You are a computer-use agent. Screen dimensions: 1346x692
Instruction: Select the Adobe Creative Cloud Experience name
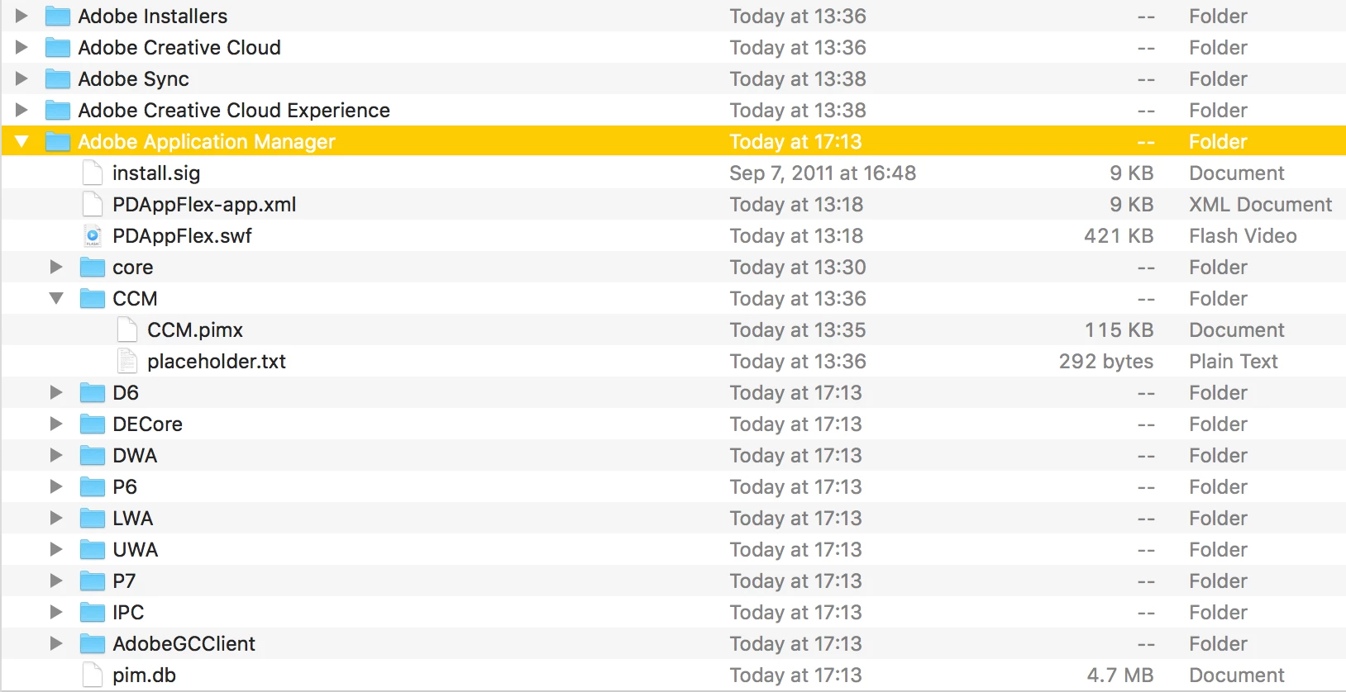[234, 111]
